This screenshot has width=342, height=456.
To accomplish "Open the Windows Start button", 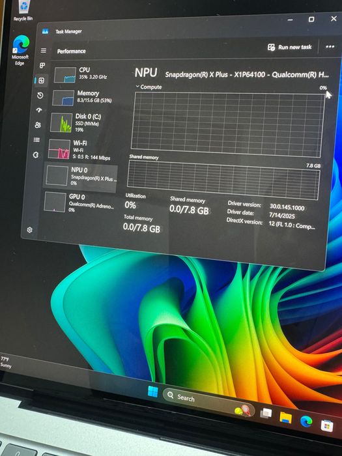I will [x=153, y=392].
